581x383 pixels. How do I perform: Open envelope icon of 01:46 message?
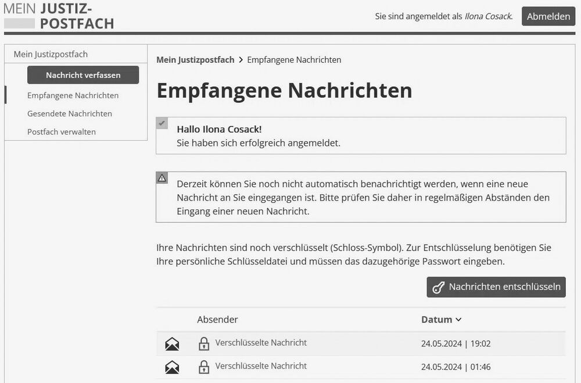pos(172,367)
